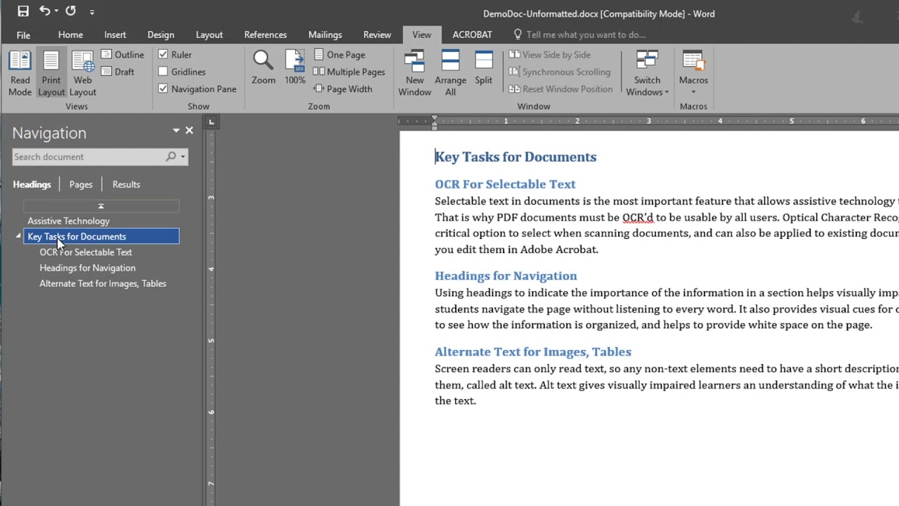Collapse the Key Tasks for Documents heading
The width and height of the screenshot is (899, 506).
[x=18, y=236]
